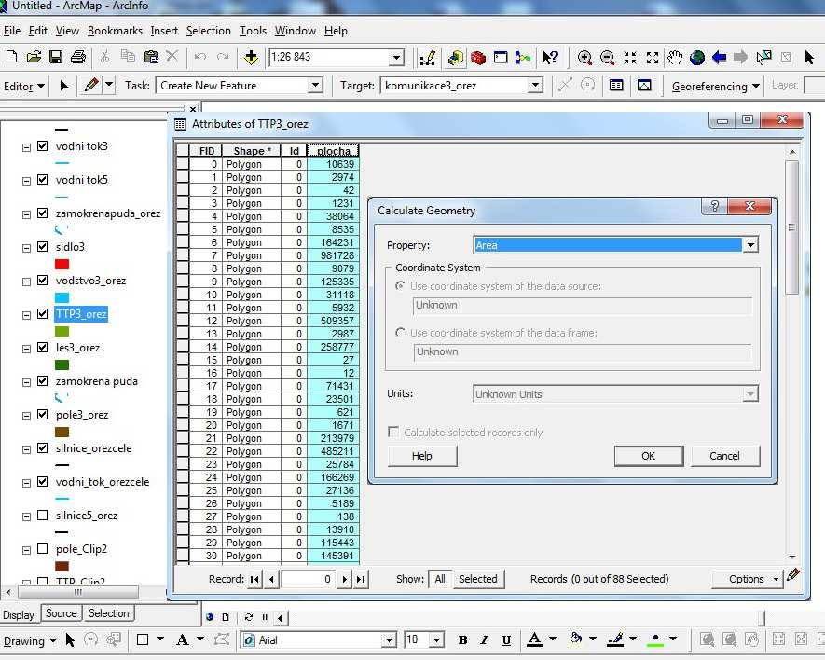Toggle visibility of vodni tok3 layer

[43, 146]
